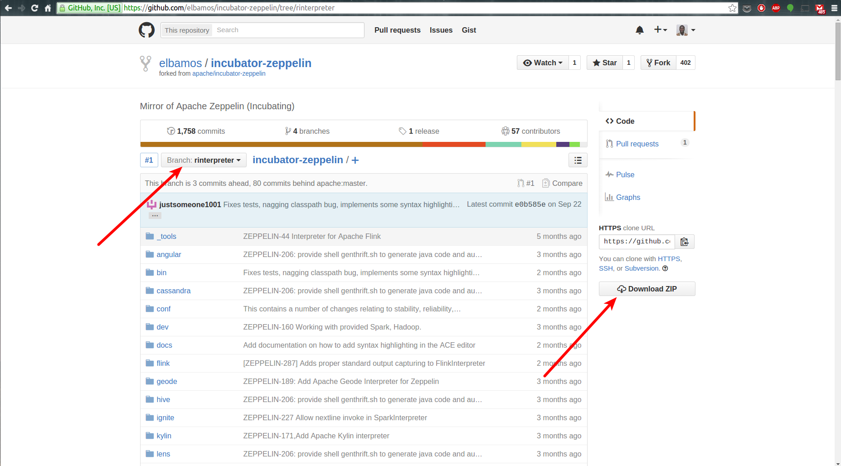Screen dimensions: 841x466
Task: Click the Gmail checker extension icon
Action: 820,8
